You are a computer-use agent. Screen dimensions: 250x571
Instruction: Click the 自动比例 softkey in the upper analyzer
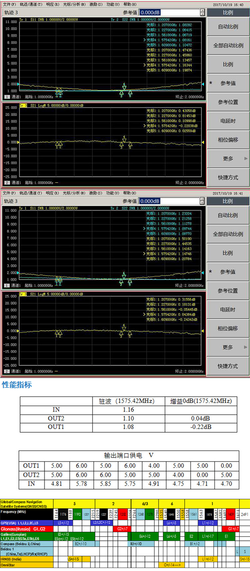pyautogui.click(x=228, y=27)
